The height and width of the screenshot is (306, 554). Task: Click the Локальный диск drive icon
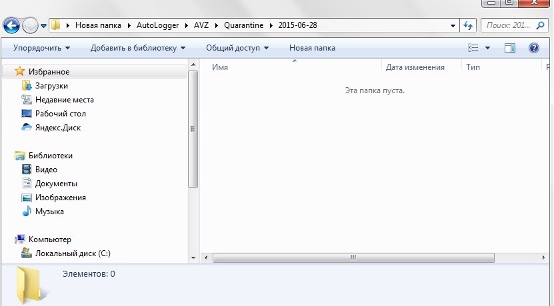pyautogui.click(x=27, y=253)
